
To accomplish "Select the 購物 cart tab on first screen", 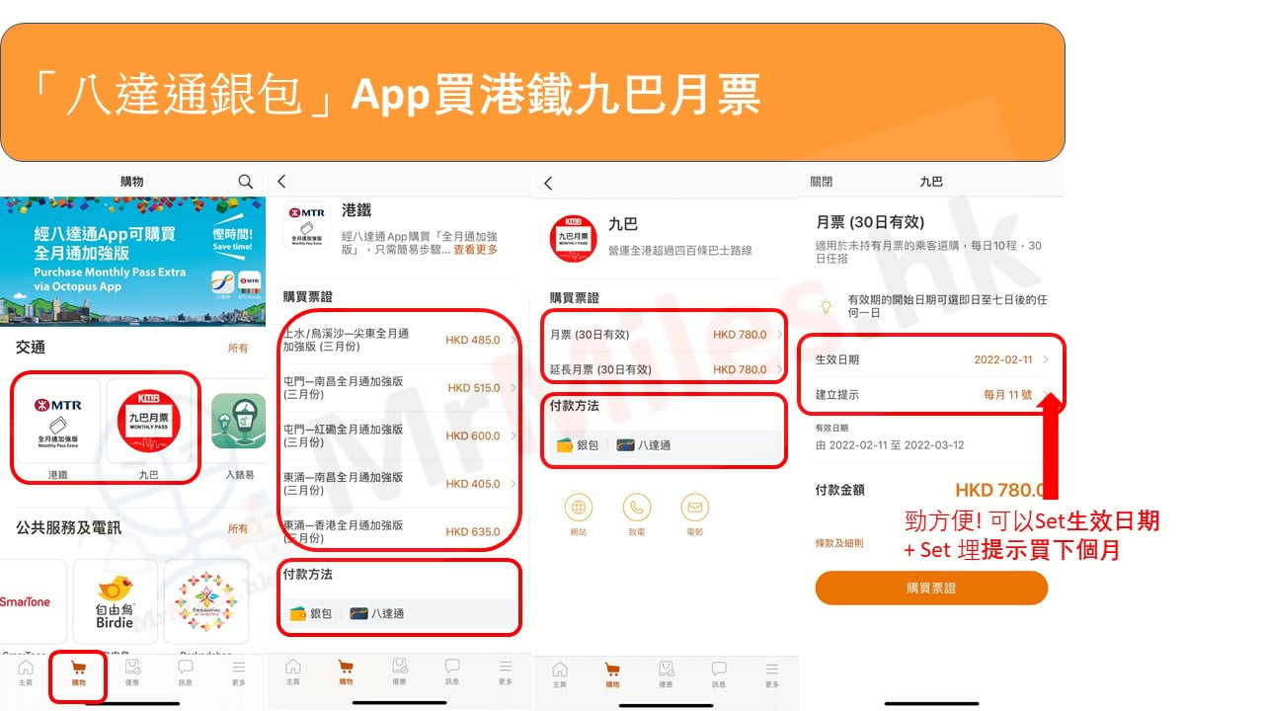I will point(78,673).
